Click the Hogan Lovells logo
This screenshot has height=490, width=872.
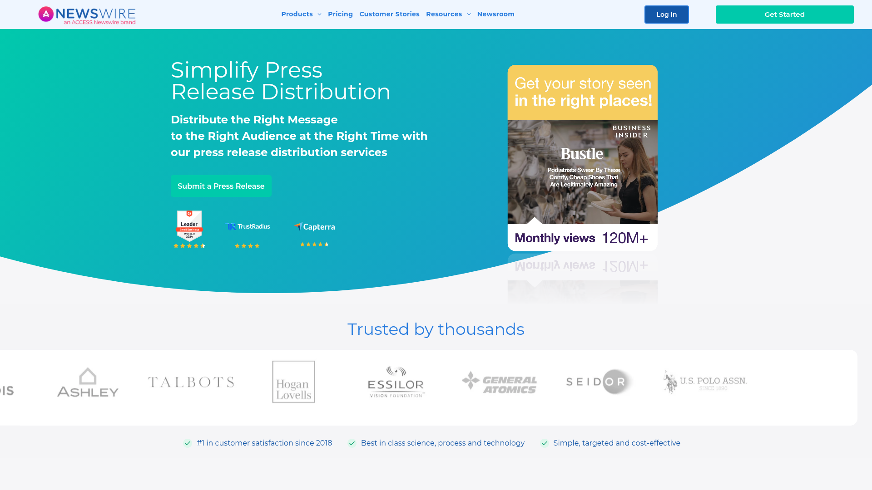tap(293, 382)
